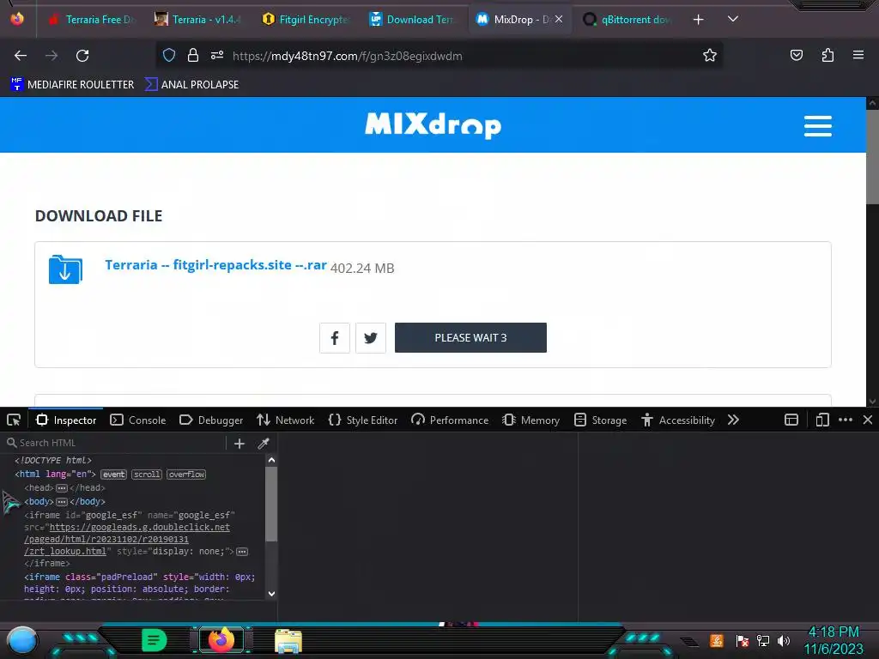Reload the current page

[82, 56]
